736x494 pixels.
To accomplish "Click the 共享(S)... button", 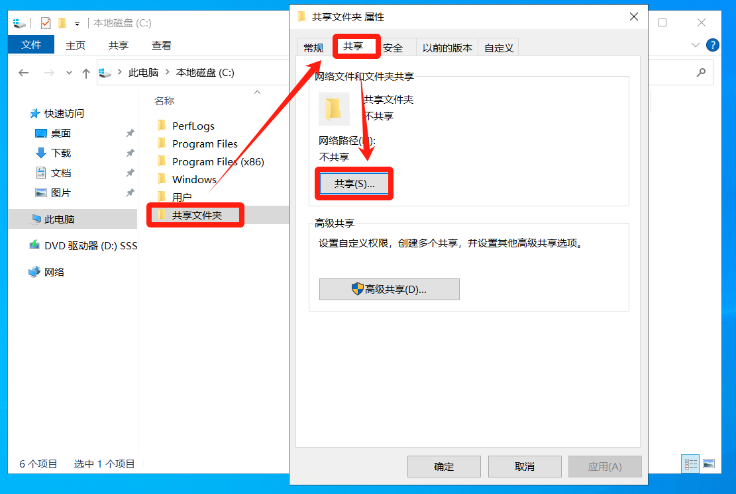I will click(x=354, y=184).
